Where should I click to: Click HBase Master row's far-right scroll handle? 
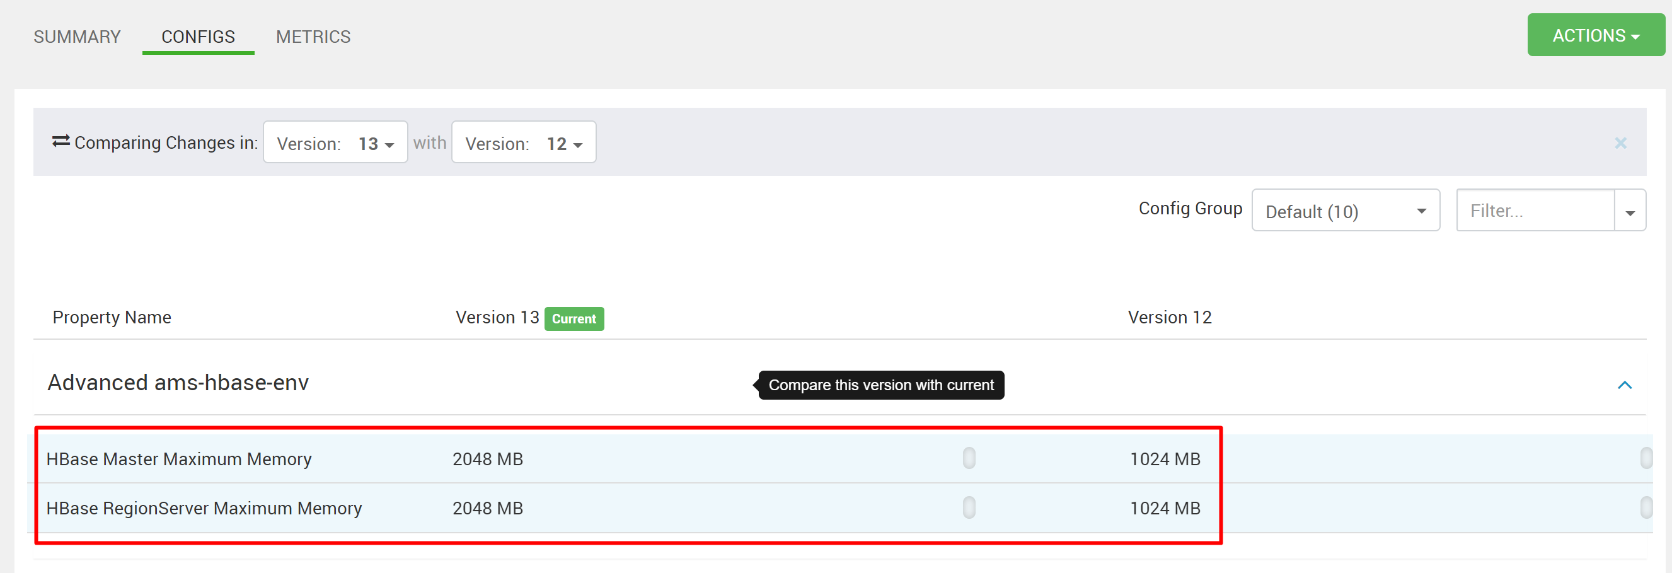point(1646,458)
